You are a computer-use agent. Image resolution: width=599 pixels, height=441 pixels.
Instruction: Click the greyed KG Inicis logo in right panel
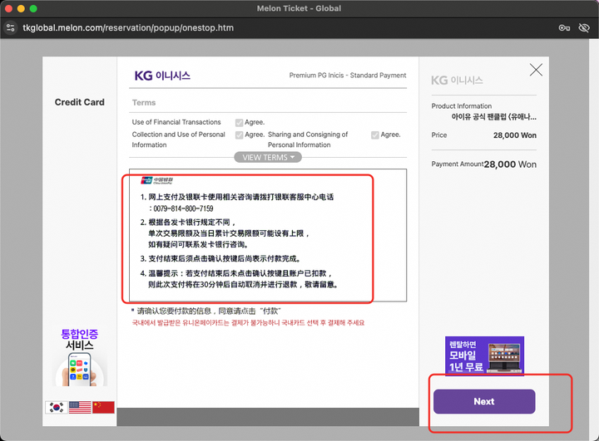pos(457,80)
